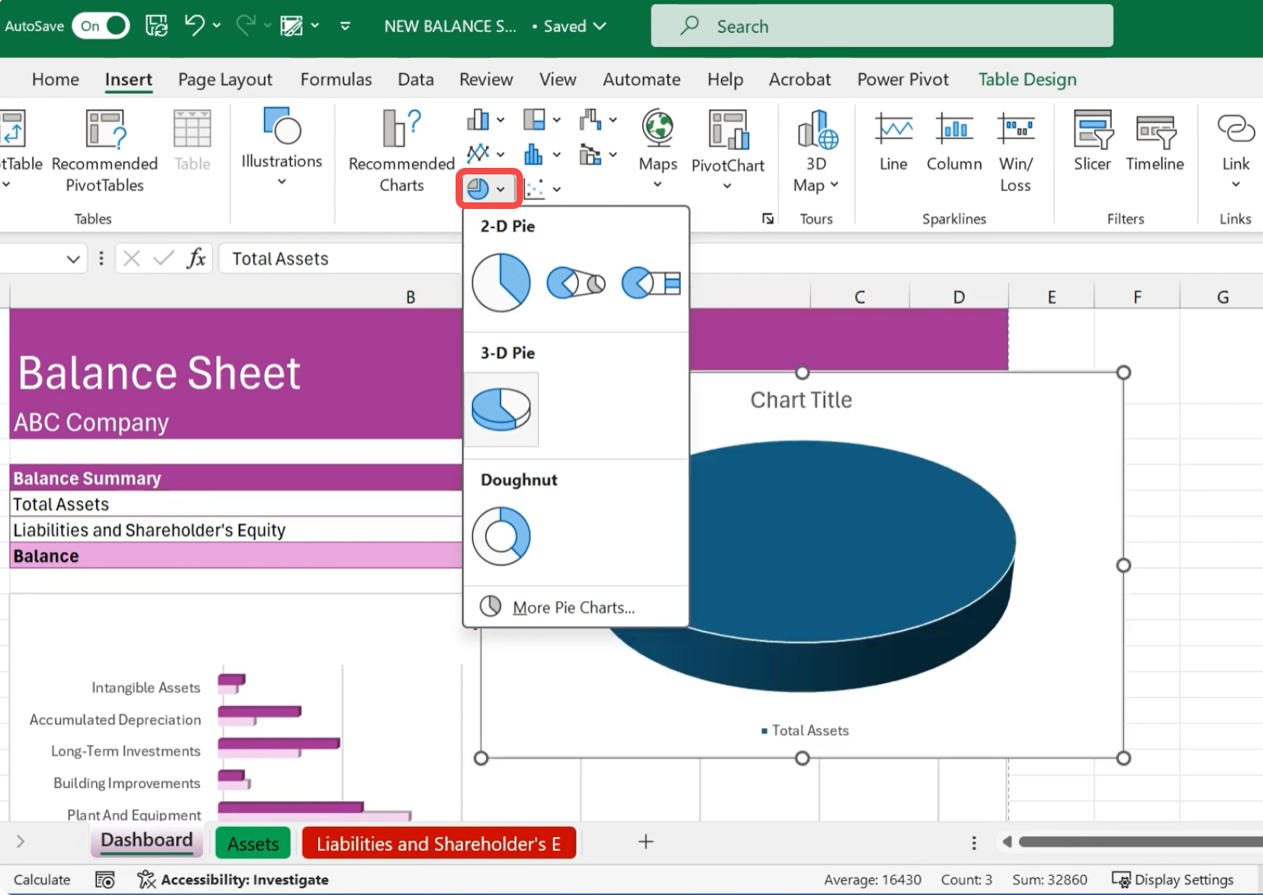Switch to the Assets sheet tab
Viewport: 1263px width, 895px height.
[x=253, y=843]
